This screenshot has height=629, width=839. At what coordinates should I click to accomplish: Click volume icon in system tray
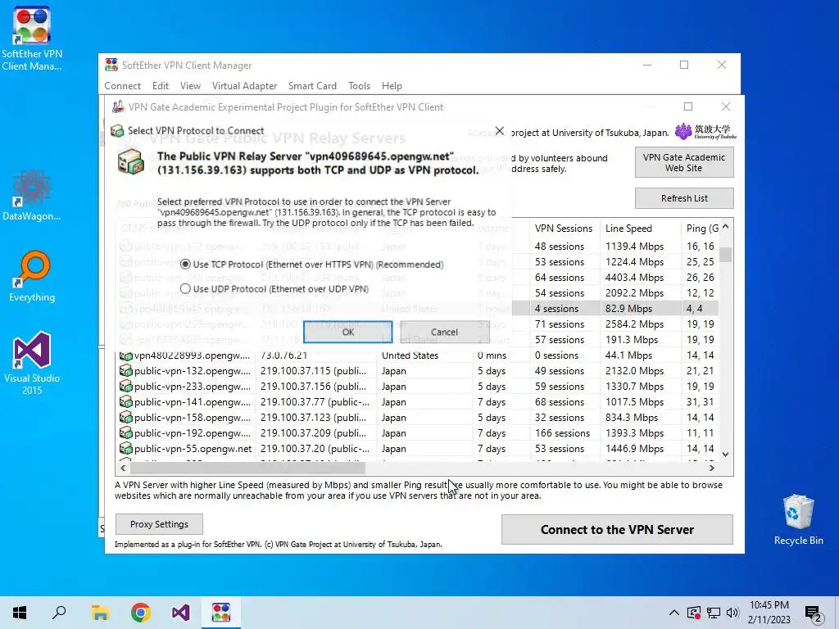(733, 613)
